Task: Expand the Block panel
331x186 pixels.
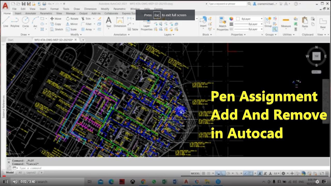Action: tap(207, 34)
